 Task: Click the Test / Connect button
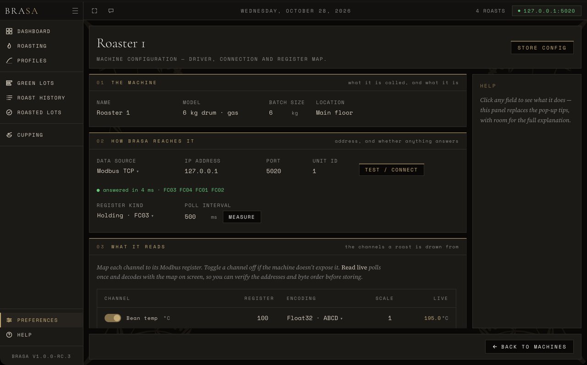(x=392, y=170)
